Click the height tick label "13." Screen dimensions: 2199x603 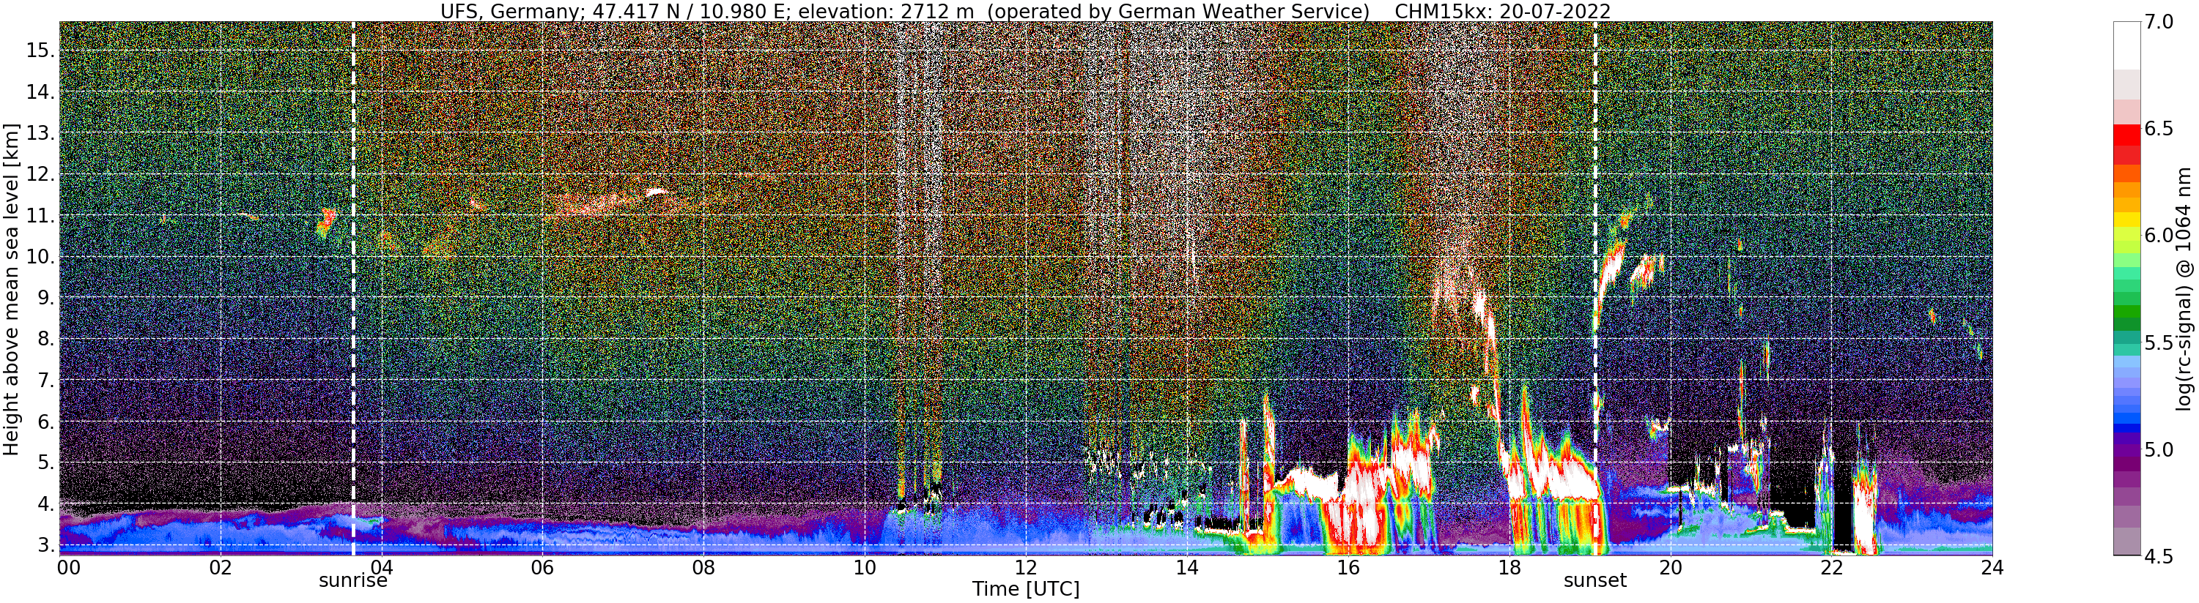[x=40, y=133]
